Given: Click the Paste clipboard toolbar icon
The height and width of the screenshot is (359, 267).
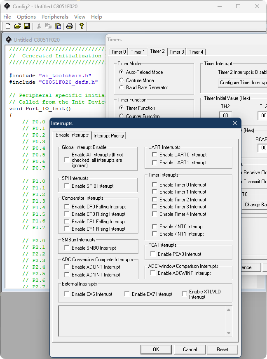Looking at the screenshot, I should click(x=58, y=26).
